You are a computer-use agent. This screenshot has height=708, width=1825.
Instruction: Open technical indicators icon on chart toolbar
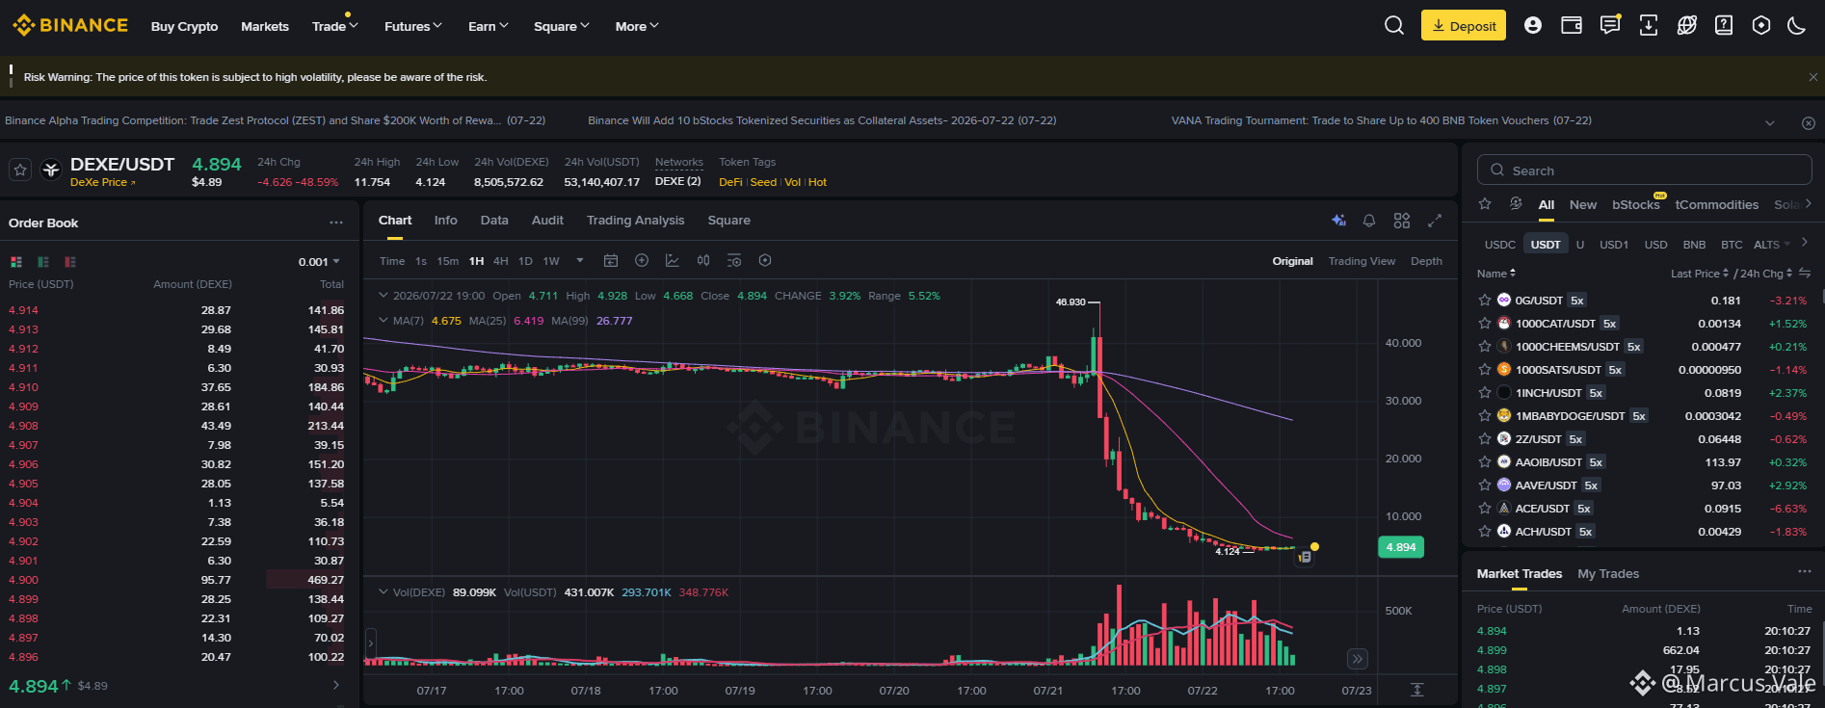coord(673,261)
